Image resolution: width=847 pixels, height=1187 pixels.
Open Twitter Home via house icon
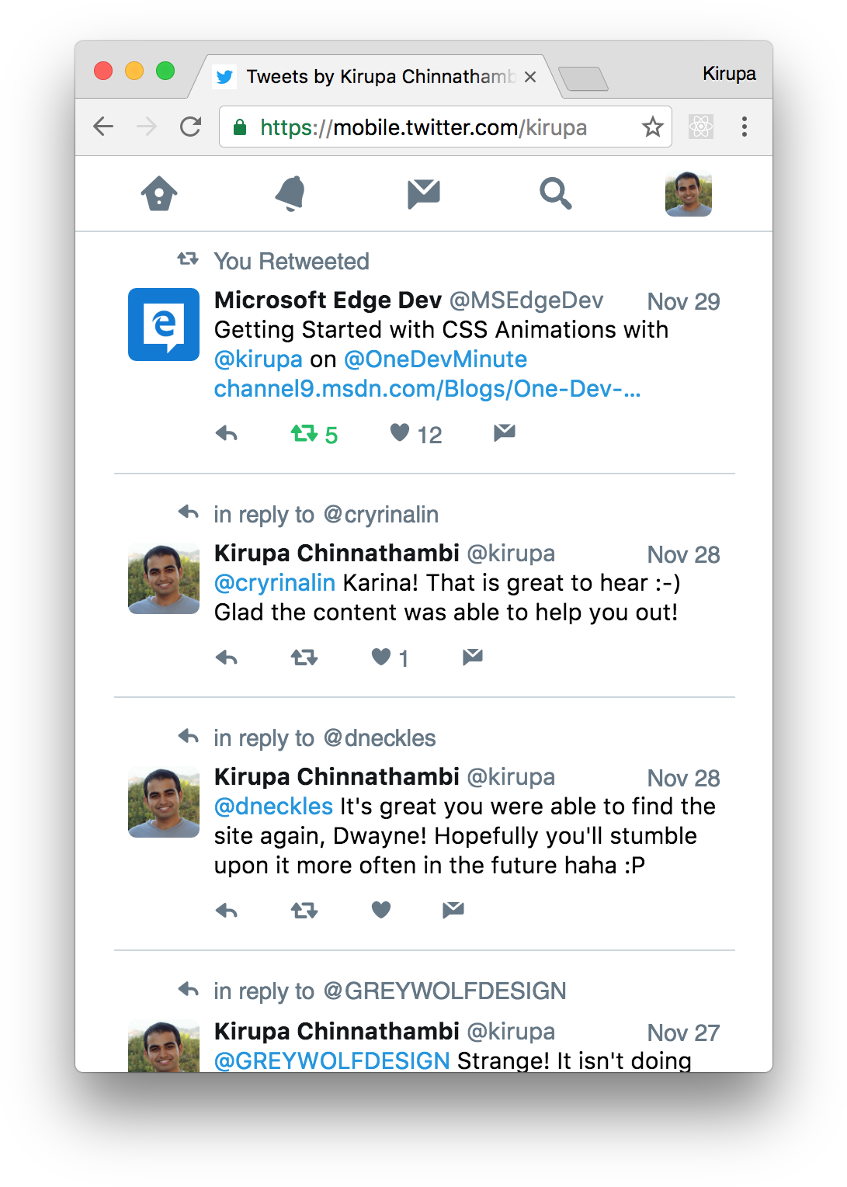(x=159, y=193)
